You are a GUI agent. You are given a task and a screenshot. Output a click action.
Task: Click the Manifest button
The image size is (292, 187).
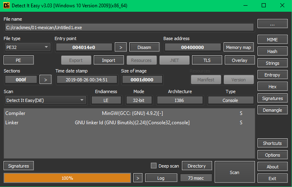(x=206, y=80)
